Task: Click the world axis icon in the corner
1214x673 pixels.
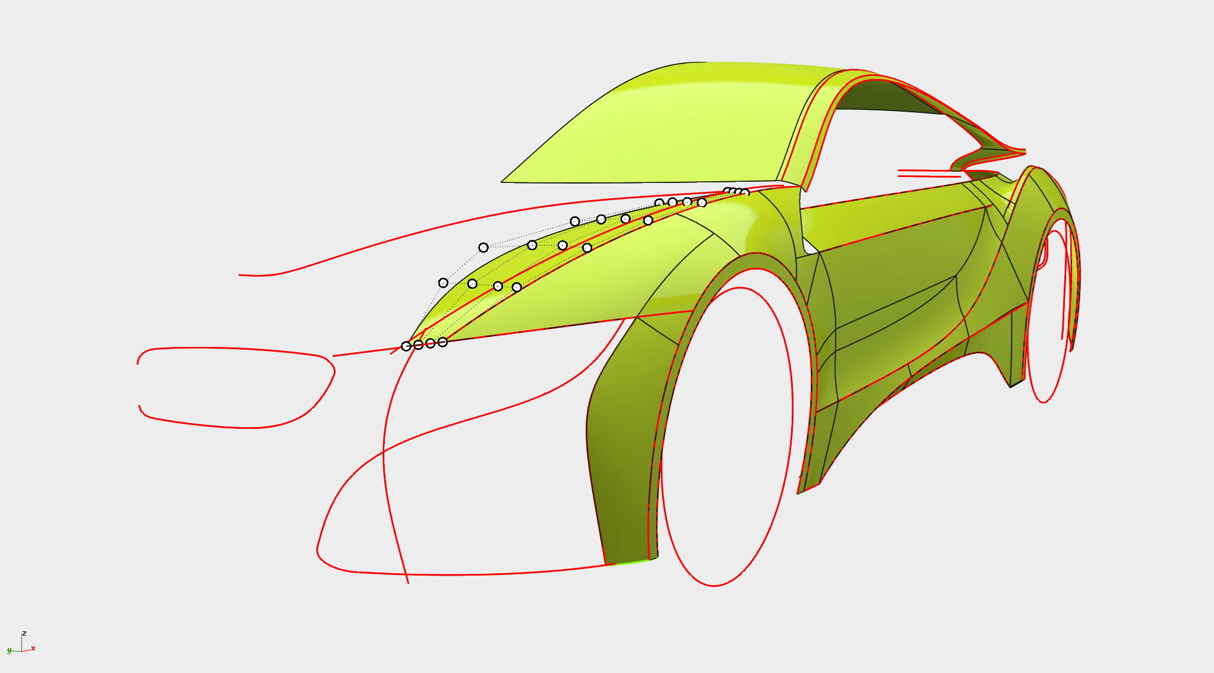Action: [x=21, y=647]
